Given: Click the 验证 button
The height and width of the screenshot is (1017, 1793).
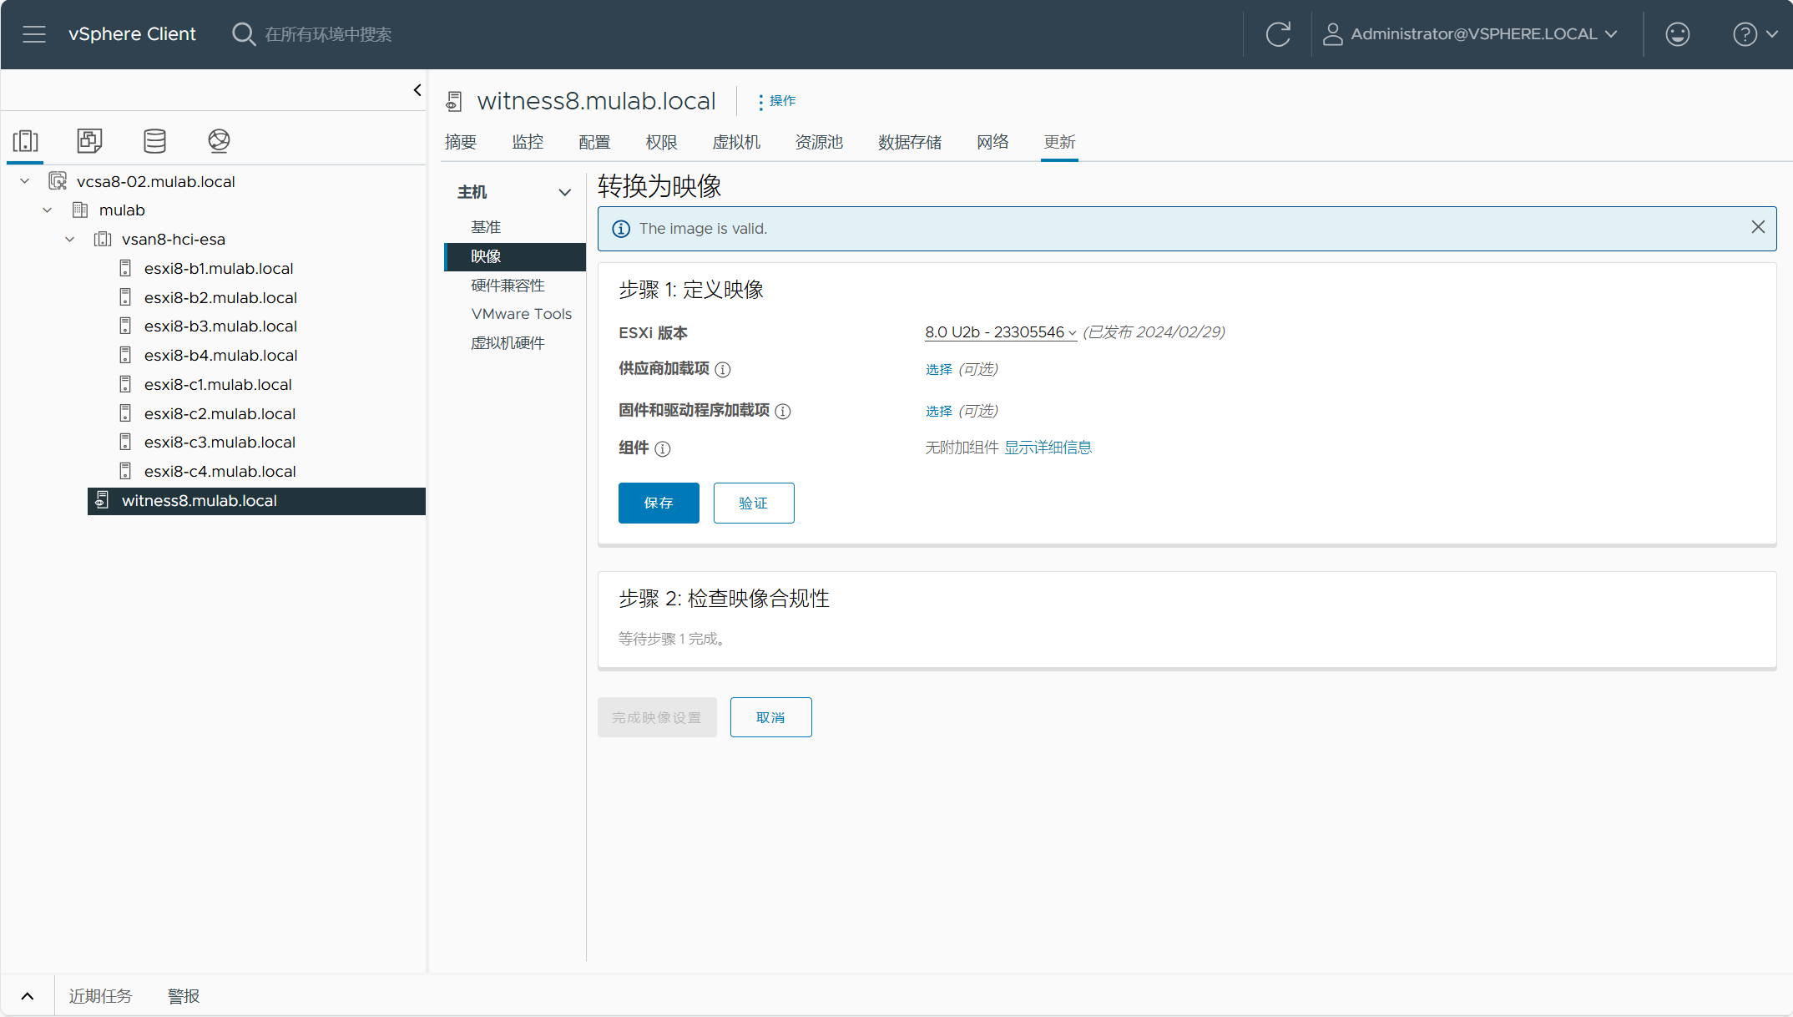Looking at the screenshot, I should pos(754,503).
